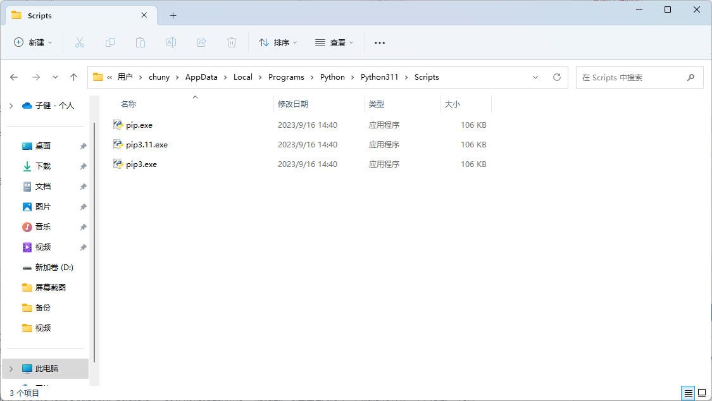This screenshot has height=401, width=712.
Task: Unpin 下载 using its pin icon
Action: click(83, 166)
